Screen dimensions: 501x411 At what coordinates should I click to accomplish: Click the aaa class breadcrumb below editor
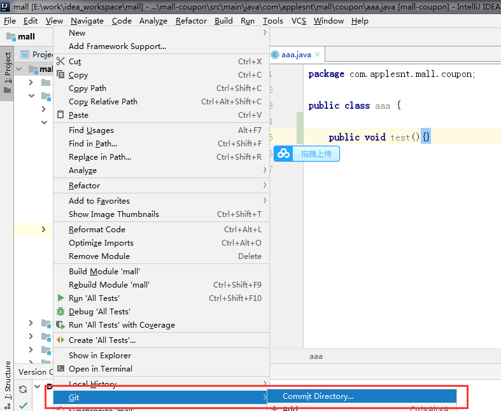pos(316,356)
